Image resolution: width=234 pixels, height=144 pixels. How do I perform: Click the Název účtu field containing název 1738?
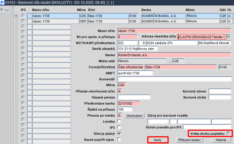pos(174,31)
